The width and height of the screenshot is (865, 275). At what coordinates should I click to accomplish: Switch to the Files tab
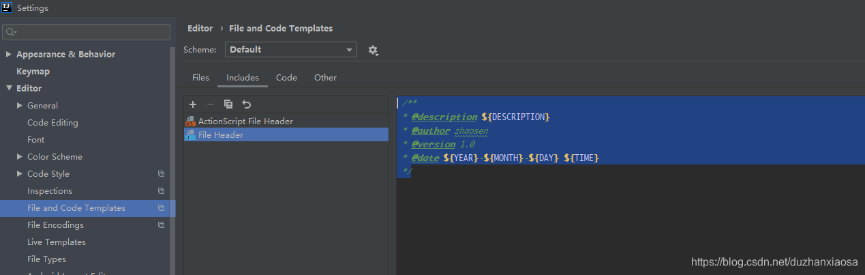pyautogui.click(x=200, y=78)
